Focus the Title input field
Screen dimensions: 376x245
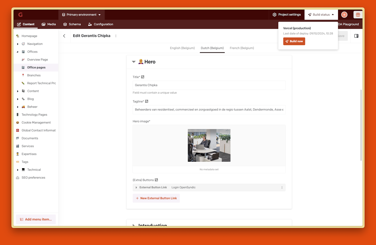pyautogui.click(x=209, y=85)
